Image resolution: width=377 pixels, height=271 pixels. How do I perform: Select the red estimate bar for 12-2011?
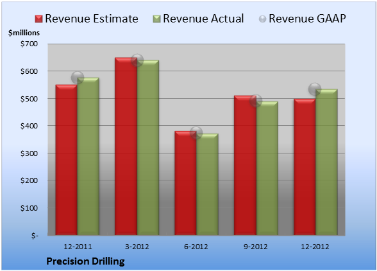pyautogui.click(x=67, y=160)
